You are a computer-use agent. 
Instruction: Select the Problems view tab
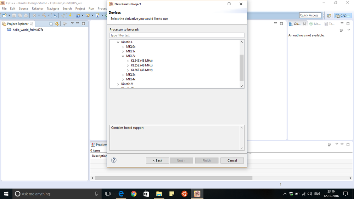(99, 144)
